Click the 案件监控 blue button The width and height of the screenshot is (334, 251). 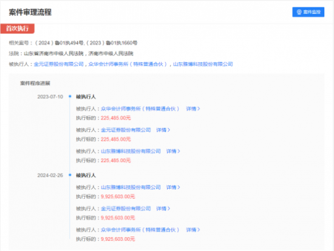tap(308, 12)
